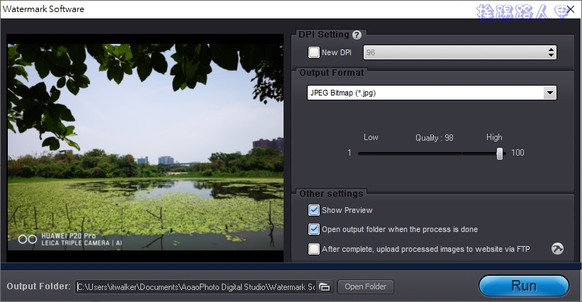Toggle Open output folder when done
Viewport: 582px width, 302px height.
coord(314,229)
